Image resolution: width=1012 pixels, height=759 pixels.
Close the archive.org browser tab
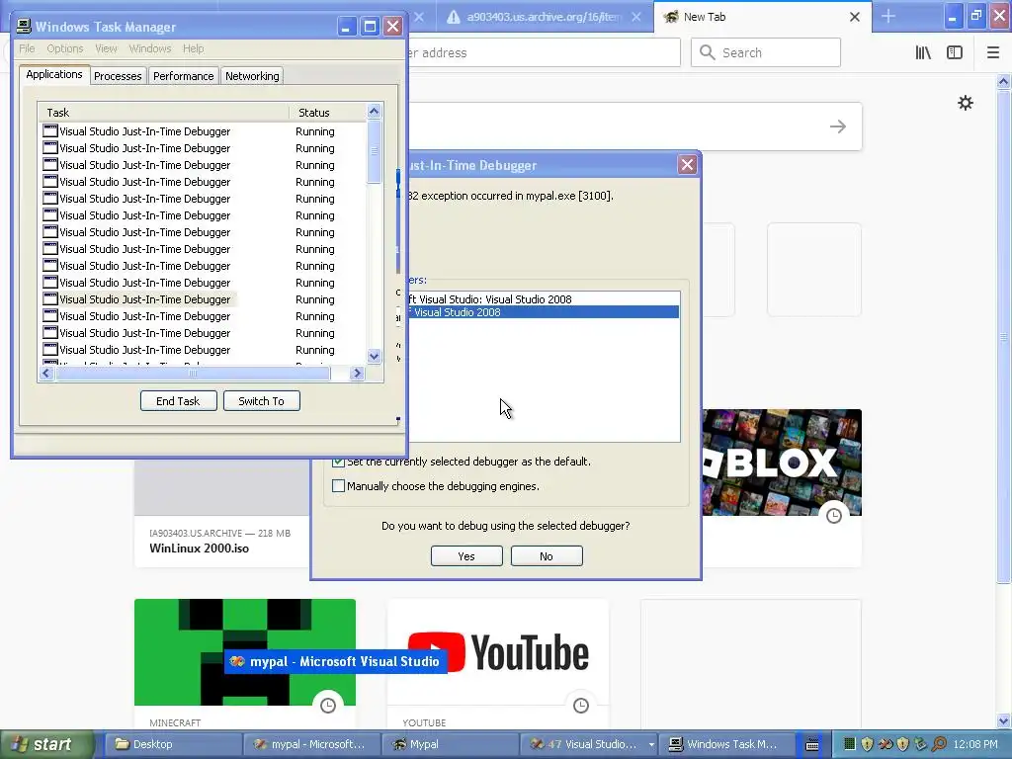[x=636, y=17]
